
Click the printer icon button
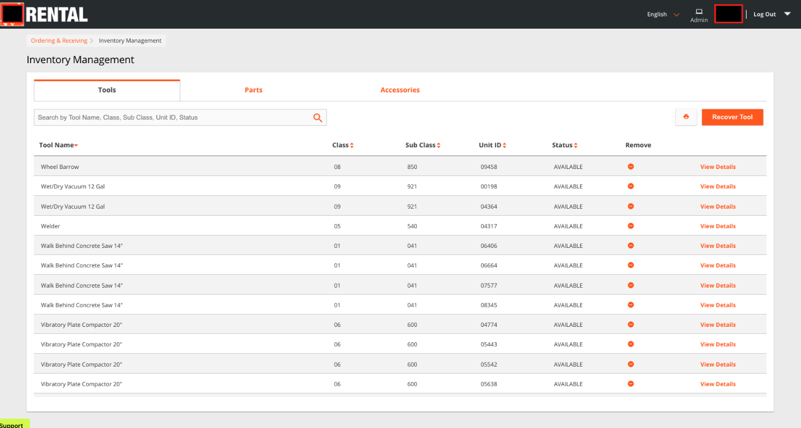(686, 117)
